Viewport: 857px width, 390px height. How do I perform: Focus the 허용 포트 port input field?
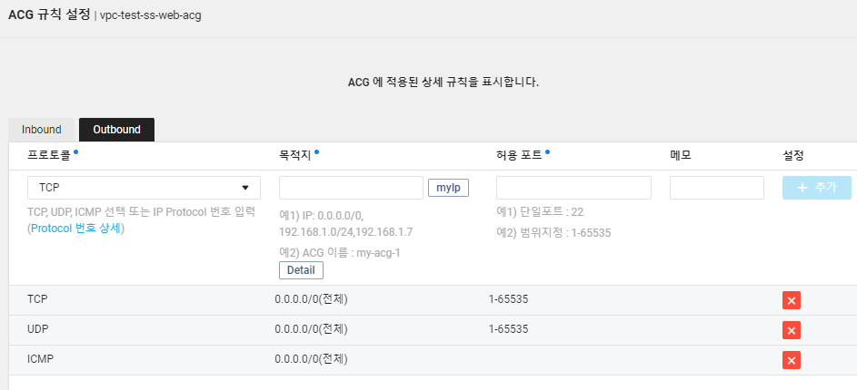573,188
